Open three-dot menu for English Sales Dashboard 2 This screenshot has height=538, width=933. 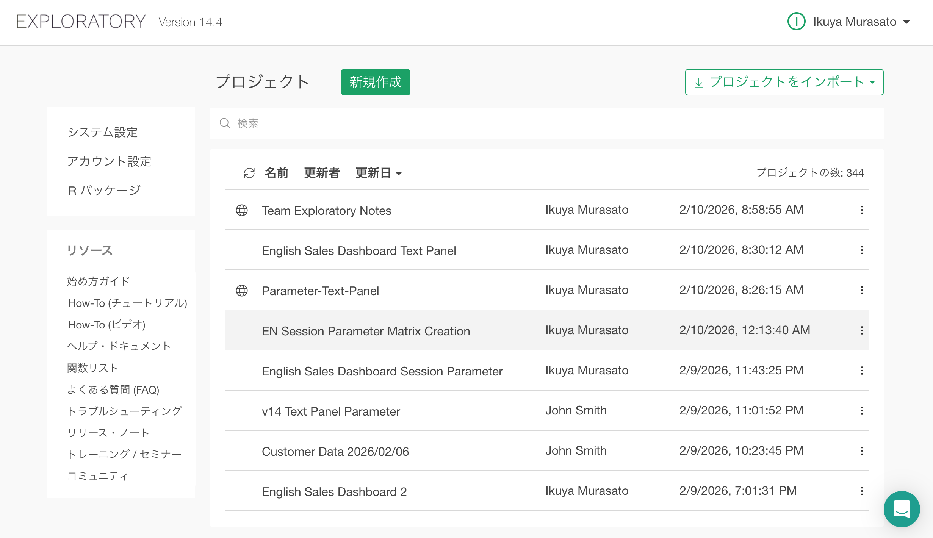pyautogui.click(x=862, y=491)
